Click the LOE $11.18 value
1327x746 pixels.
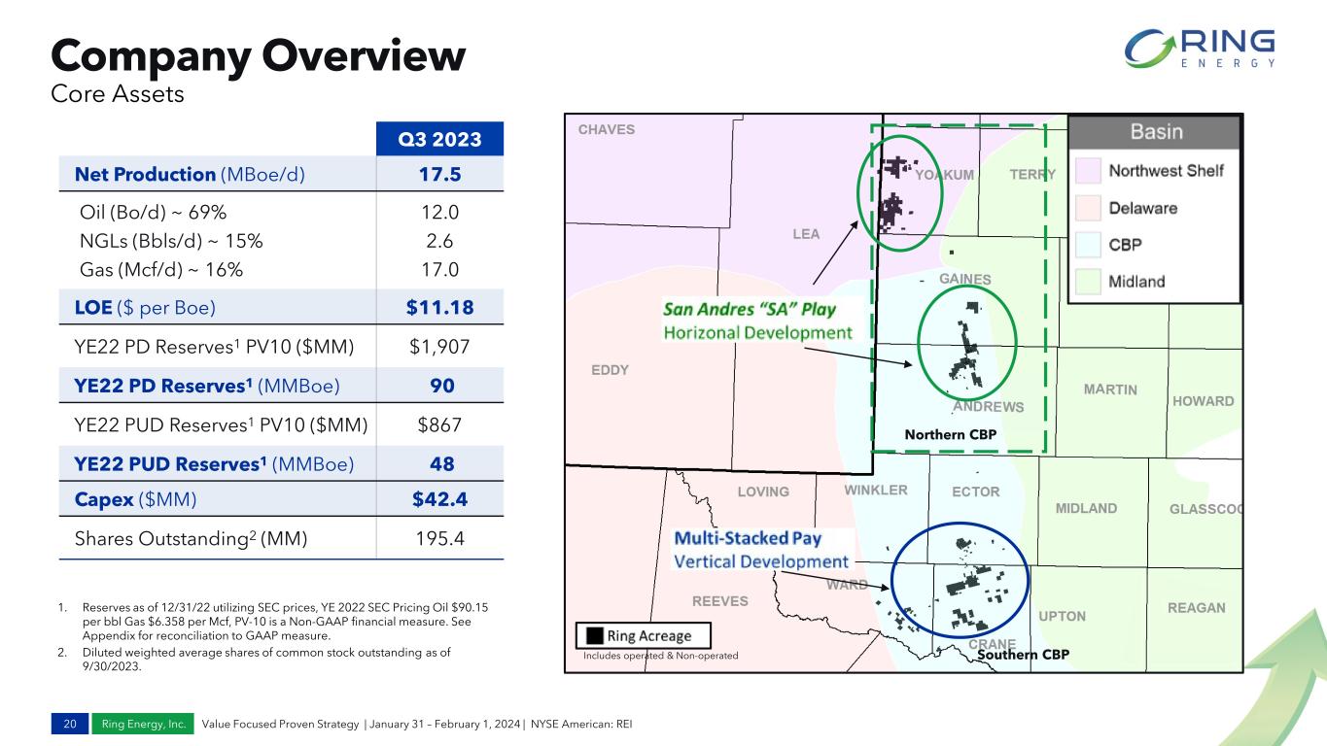pos(439,308)
